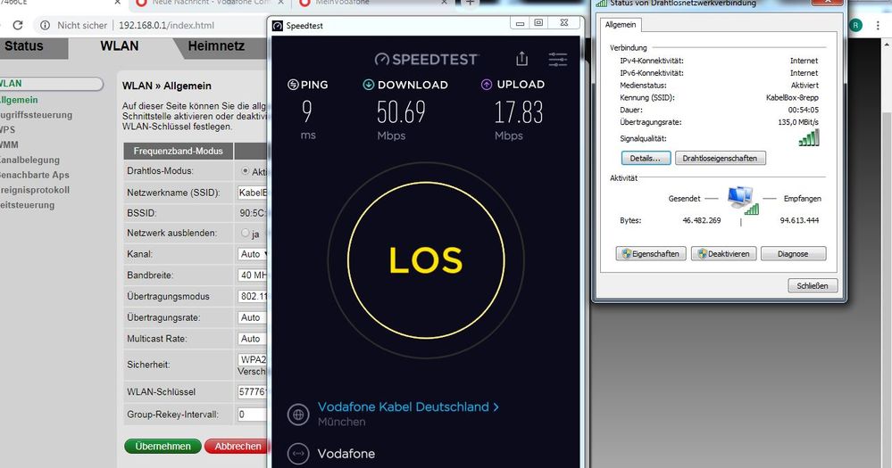Open the Speedtest share icon
The width and height of the screenshot is (892, 468).
coord(521,59)
